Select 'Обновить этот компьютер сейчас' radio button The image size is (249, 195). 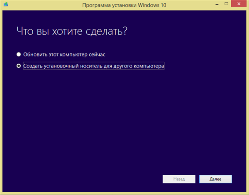click(x=19, y=55)
